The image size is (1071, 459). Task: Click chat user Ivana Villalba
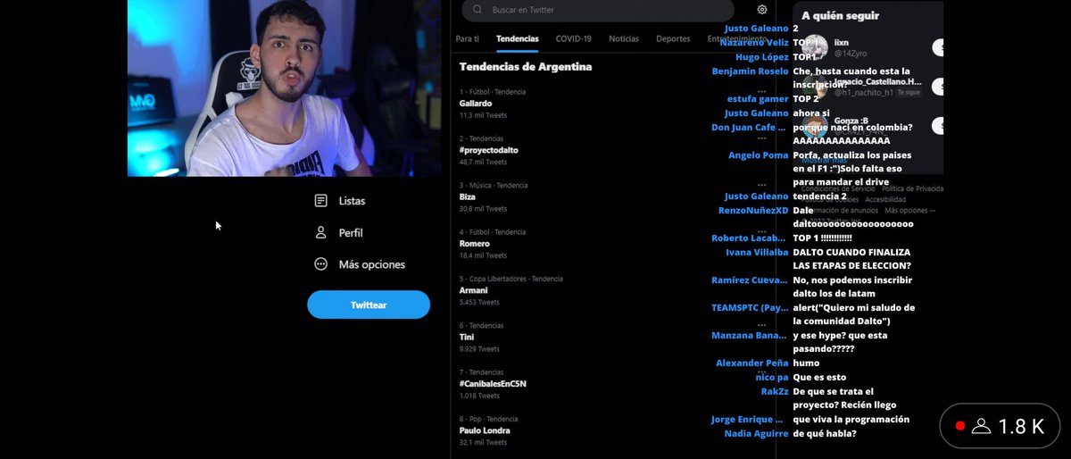[x=757, y=253]
